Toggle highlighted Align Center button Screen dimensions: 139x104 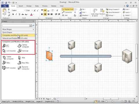point(45,14)
